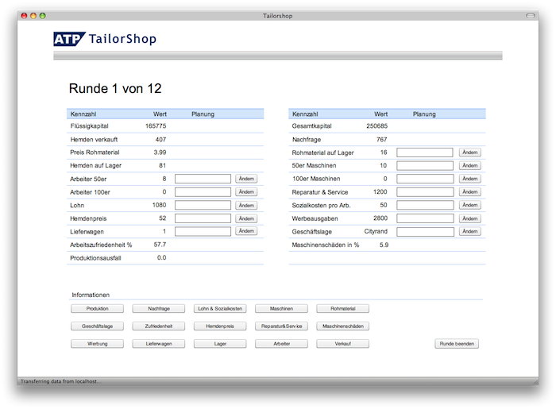Focus the 100er Maschinen planning field
The image size is (556, 409).
(425, 179)
